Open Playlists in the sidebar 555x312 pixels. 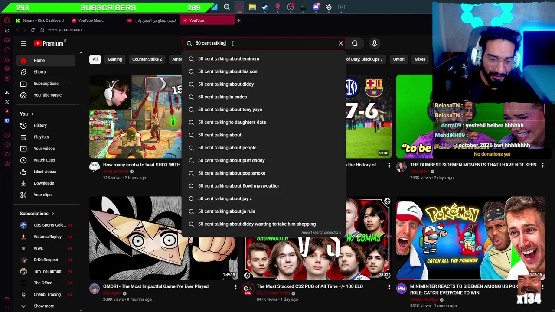click(x=46, y=137)
